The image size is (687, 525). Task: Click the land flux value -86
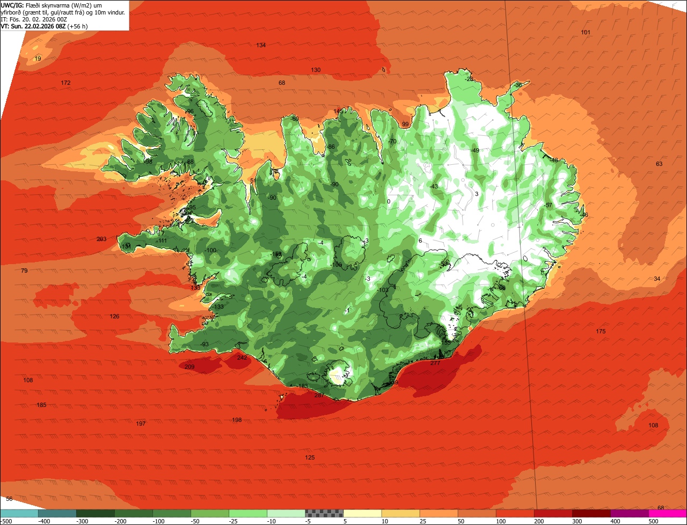tap(331, 147)
